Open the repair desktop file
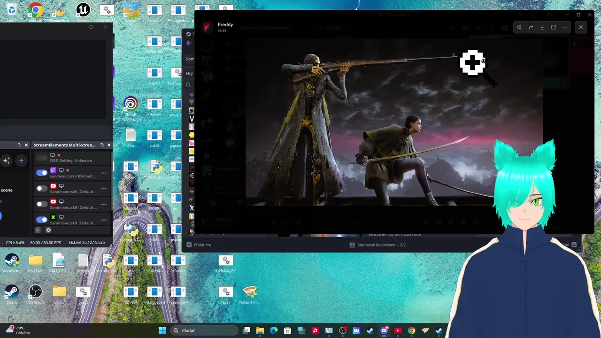Screen dimensions: 601x338 pyautogui.click(x=226, y=294)
